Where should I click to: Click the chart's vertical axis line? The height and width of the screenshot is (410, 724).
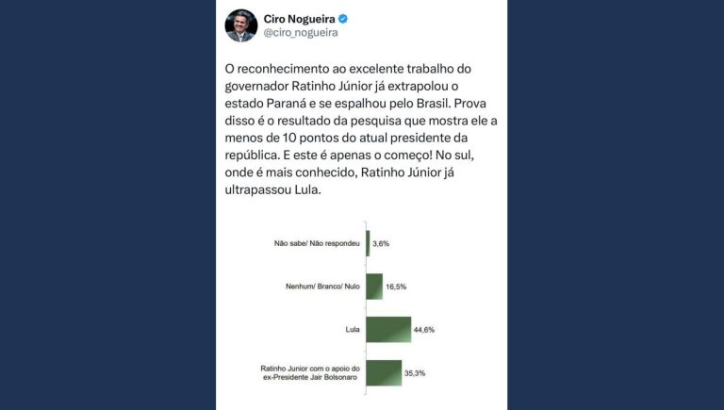click(366, 308)
